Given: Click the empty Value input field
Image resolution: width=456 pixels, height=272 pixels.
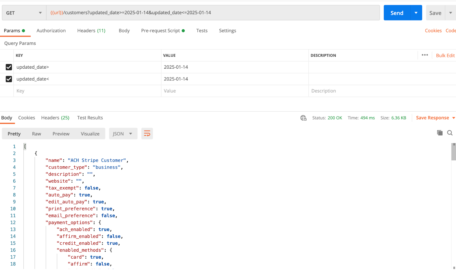Looking at the screenshot, I should [235, 91].
